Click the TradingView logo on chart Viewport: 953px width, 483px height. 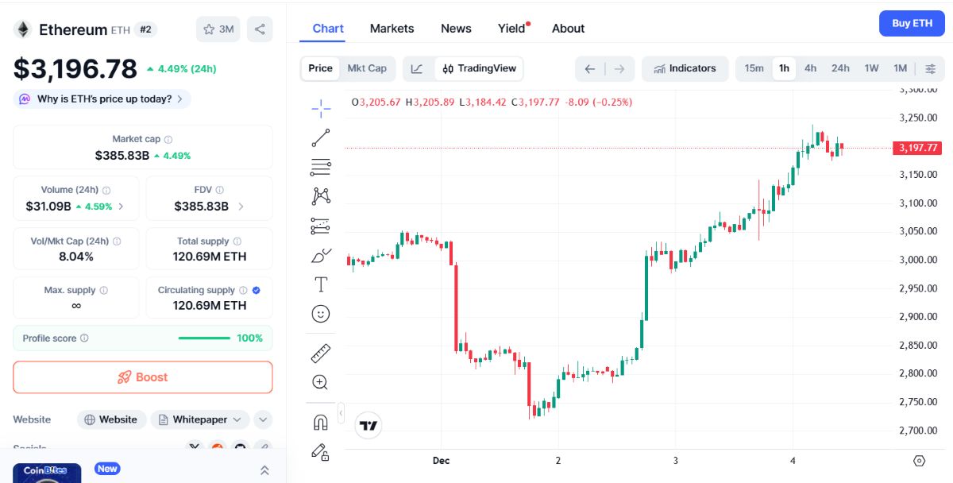368,426
